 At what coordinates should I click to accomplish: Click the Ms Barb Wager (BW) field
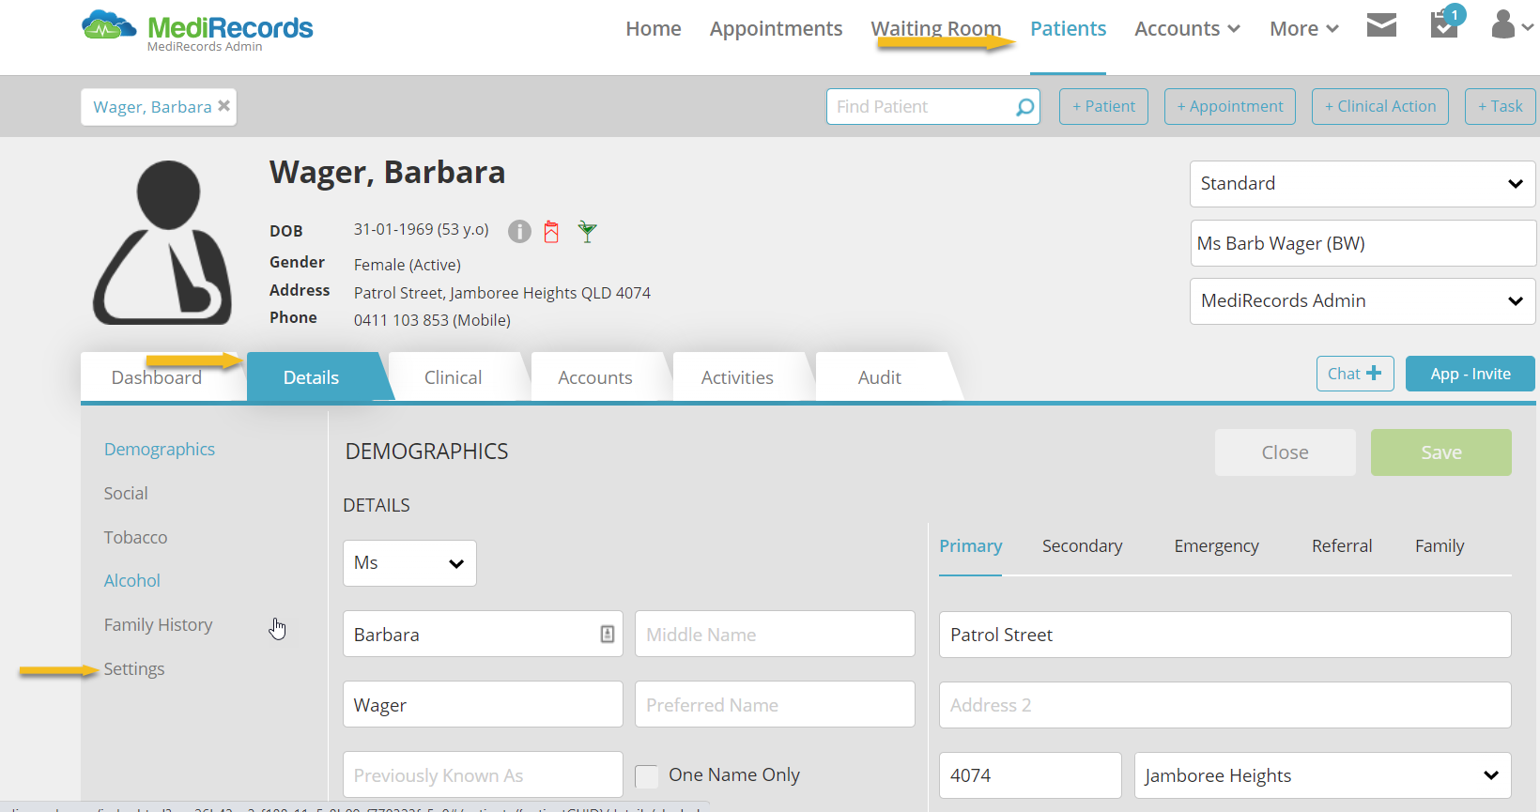click(x=1363, y=243)
